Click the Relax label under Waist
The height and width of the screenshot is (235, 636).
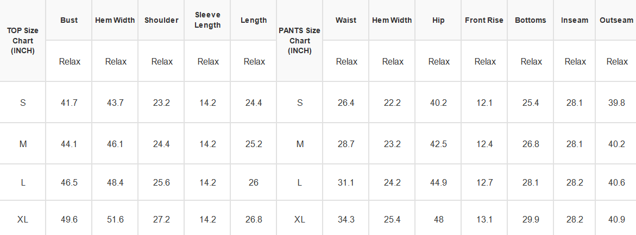point(347,61)
